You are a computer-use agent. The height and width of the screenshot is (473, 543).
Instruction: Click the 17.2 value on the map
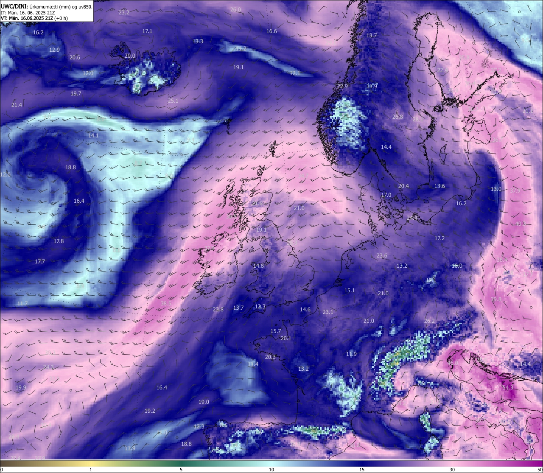point(439,238)
